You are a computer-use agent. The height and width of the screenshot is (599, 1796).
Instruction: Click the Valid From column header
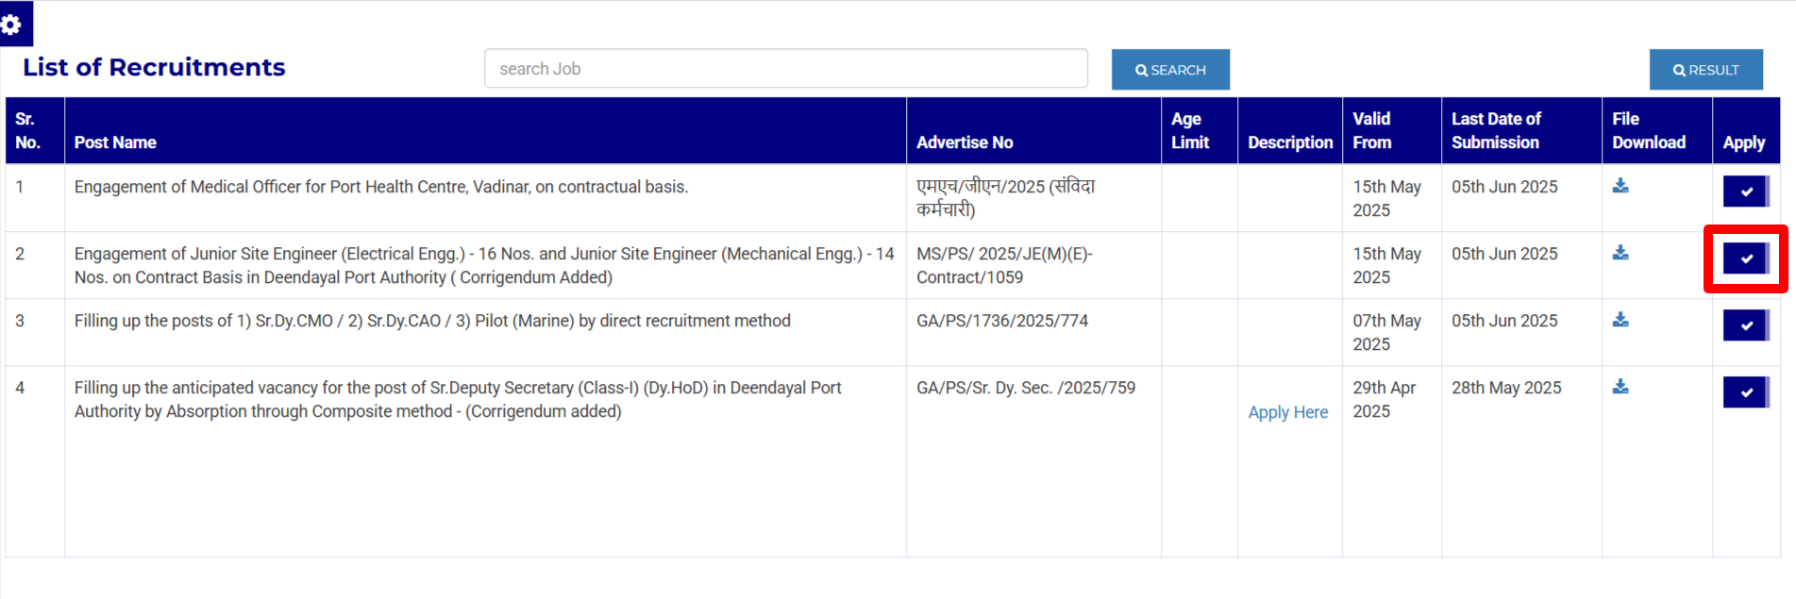pyautogui.click(x=1371, y=131)
